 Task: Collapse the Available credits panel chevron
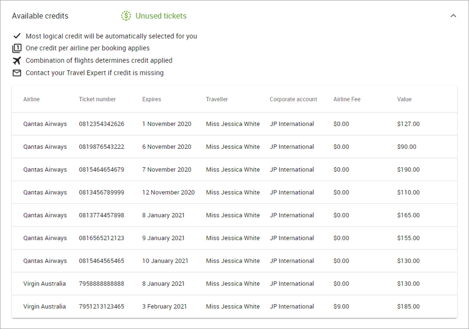click(x=453, y=16)
